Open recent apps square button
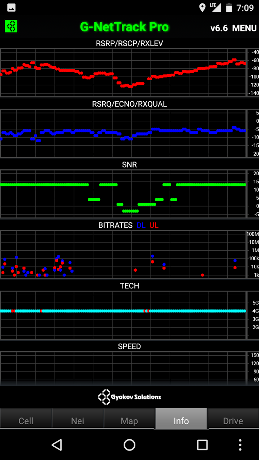This screenshot has width=259, height=460. [202, 445]
